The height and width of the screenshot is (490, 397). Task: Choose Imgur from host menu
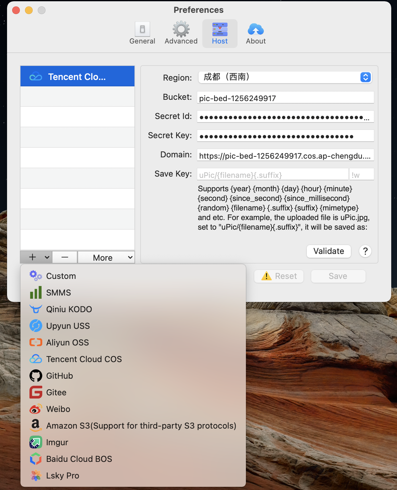[133, 442]
